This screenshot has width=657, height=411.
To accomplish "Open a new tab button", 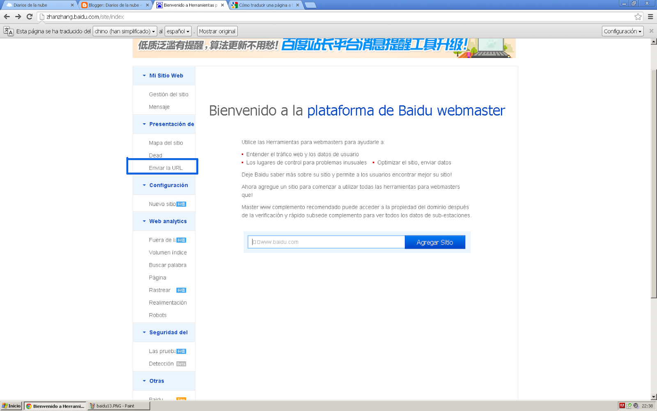I will point(311,5).
